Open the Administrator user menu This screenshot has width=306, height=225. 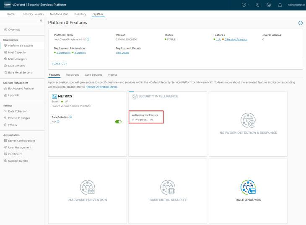(x=296, y=5)
